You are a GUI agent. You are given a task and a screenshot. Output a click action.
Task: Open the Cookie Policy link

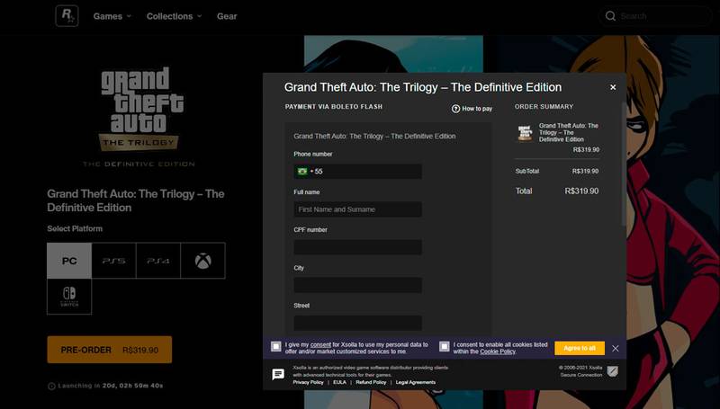coord(498,351)
